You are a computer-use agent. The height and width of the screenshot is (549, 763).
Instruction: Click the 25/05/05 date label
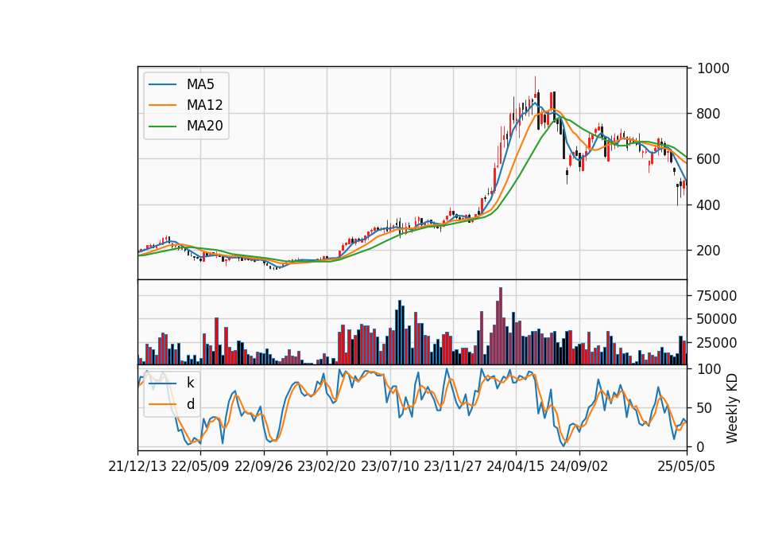click(687, 466)
